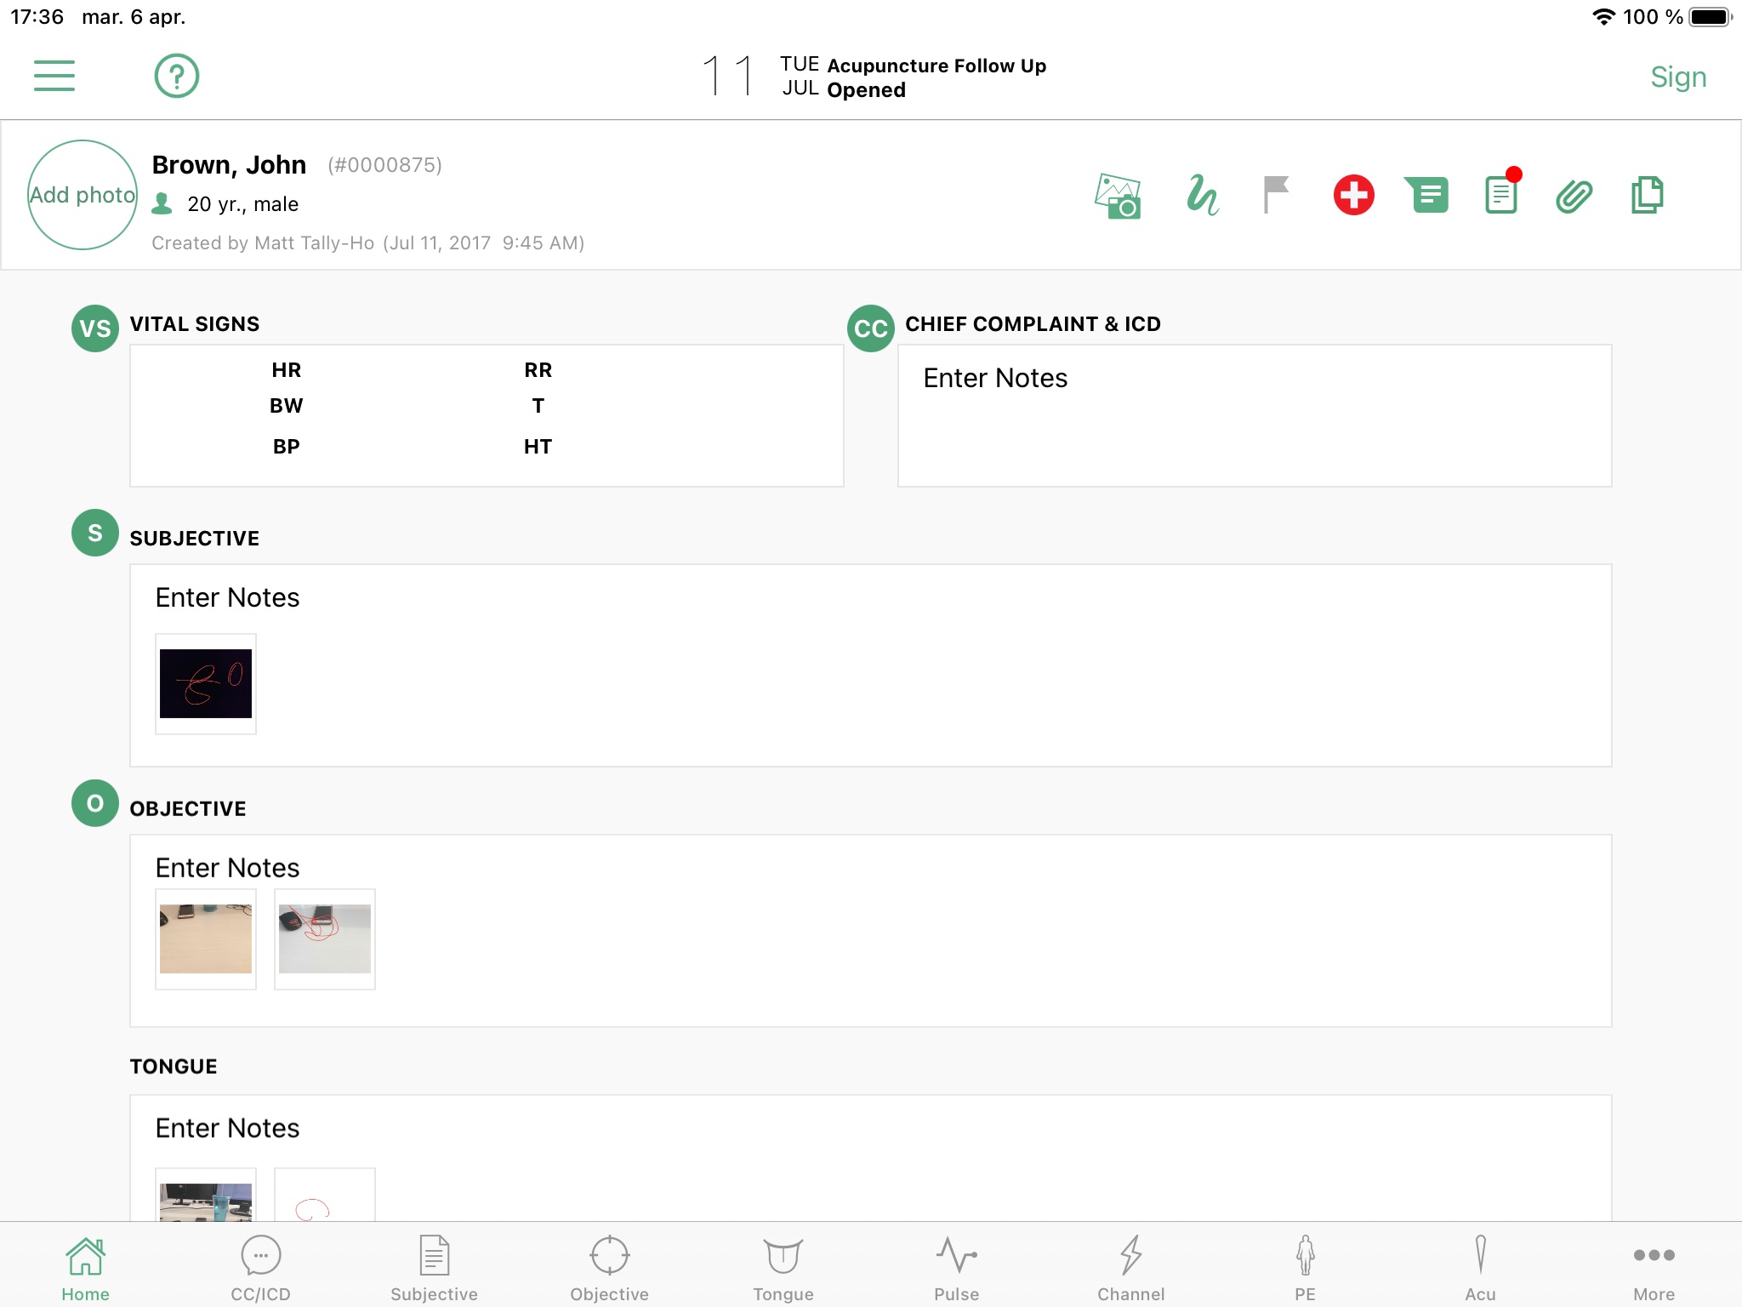Expand the Tongue section notes area
Viewport: 1742px width, 1307px height.
869,1128
